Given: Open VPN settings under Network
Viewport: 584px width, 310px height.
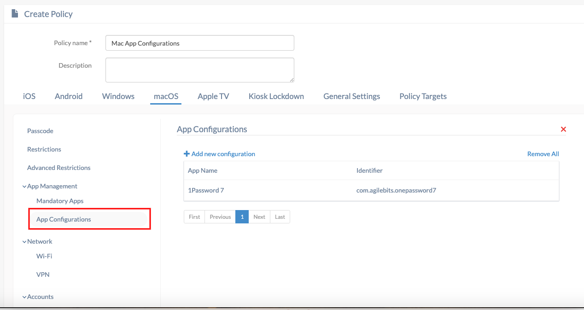Looking at the screenshot, I should click(43, 275).
